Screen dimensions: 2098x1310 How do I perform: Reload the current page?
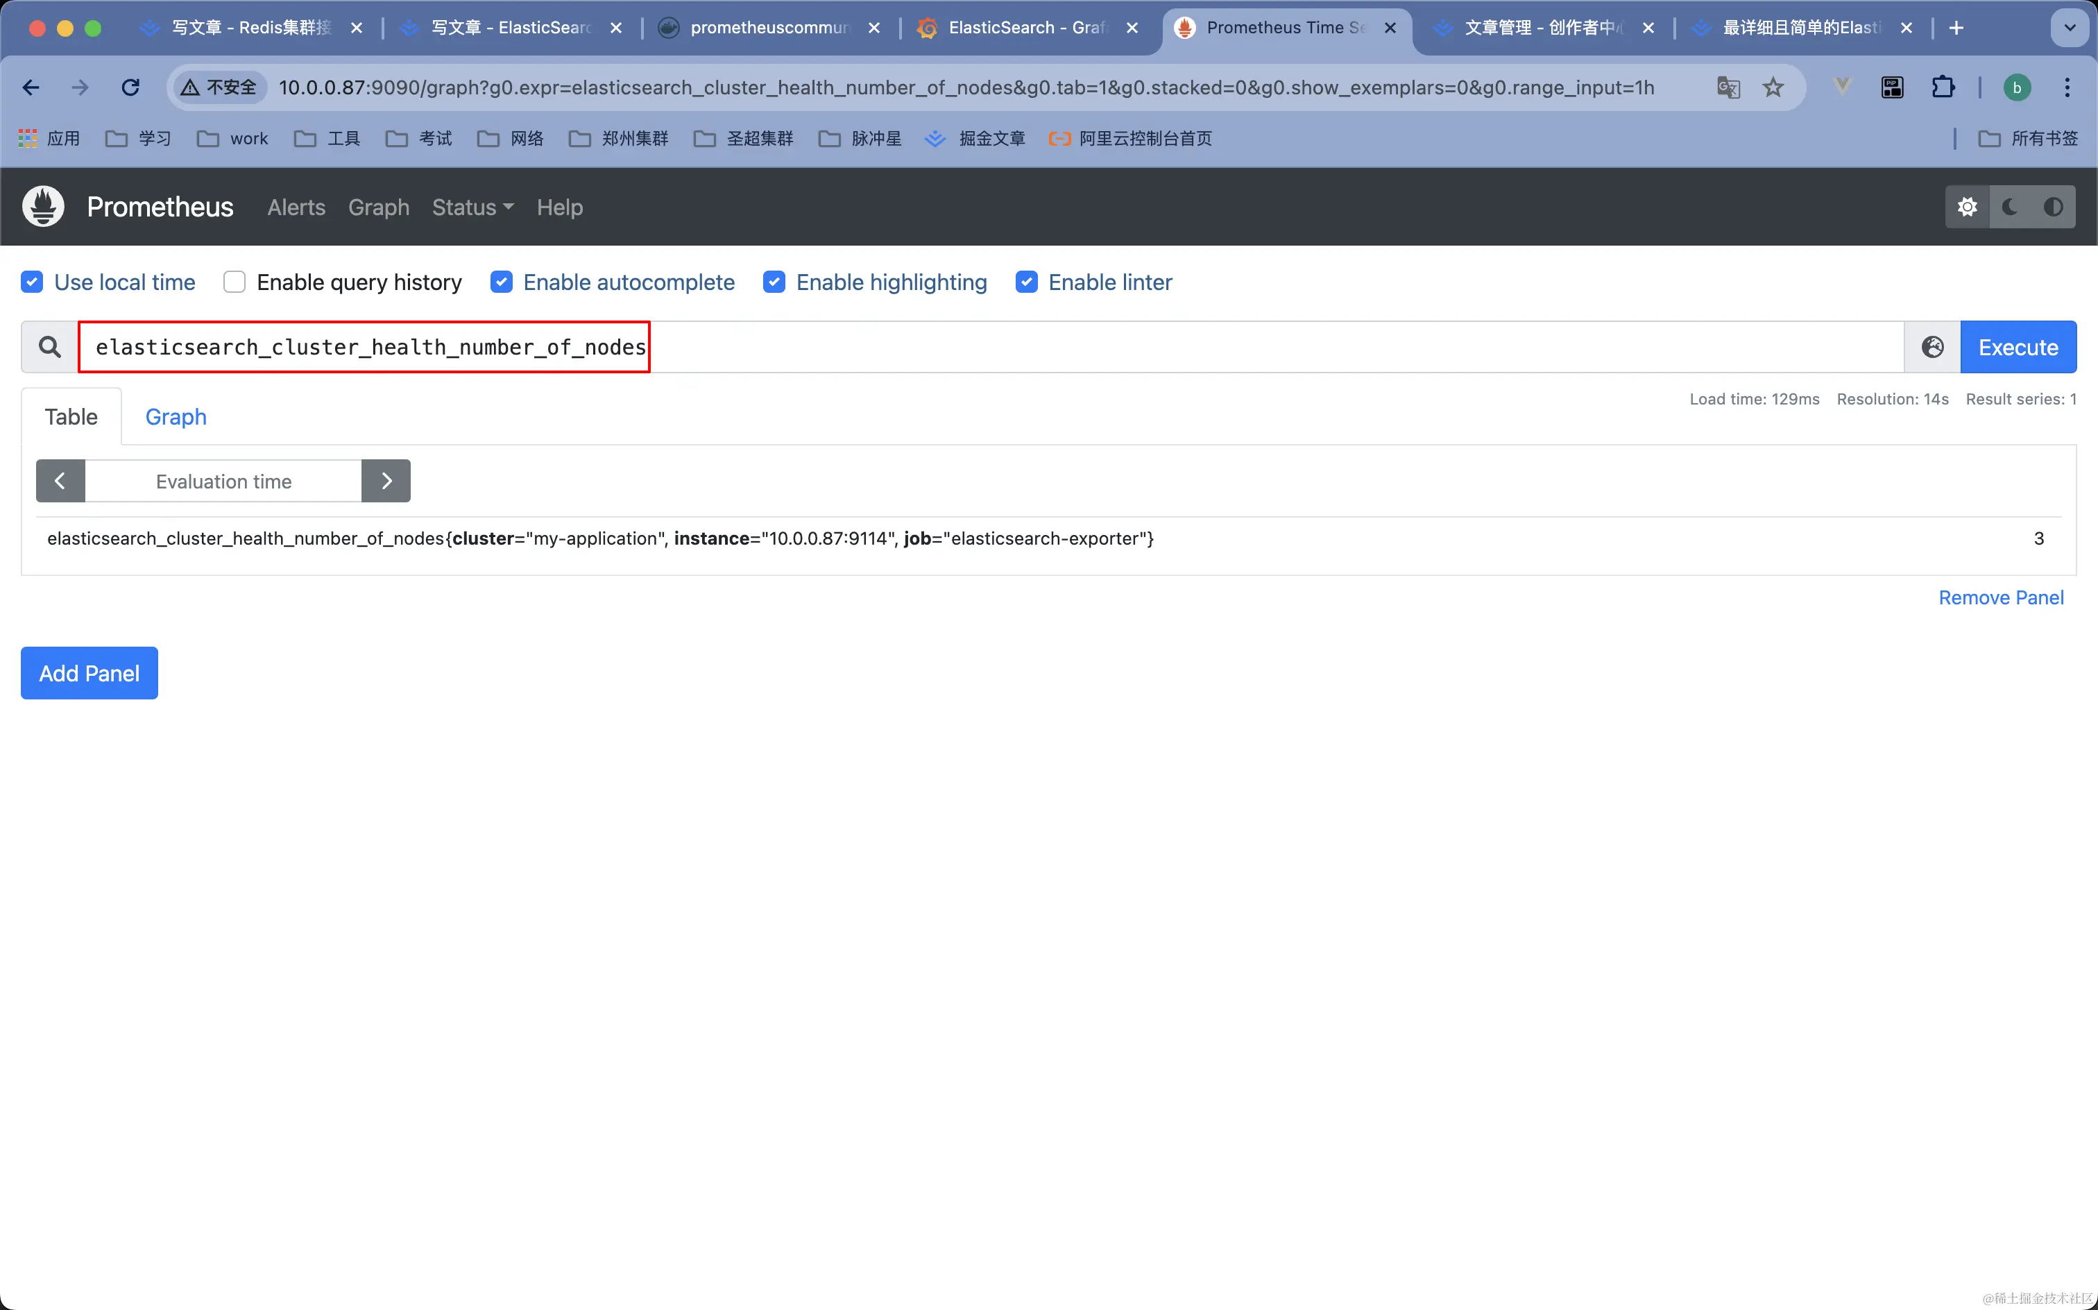[x=131, y=87]
